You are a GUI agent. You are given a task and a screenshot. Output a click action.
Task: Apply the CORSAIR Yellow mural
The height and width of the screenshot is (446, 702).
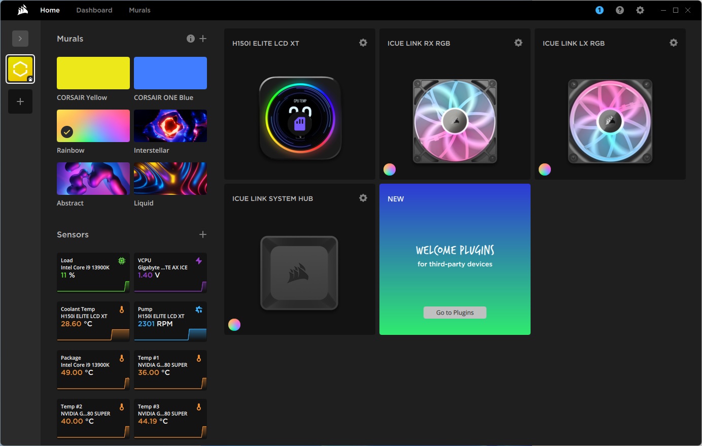(x=93, y=73)
